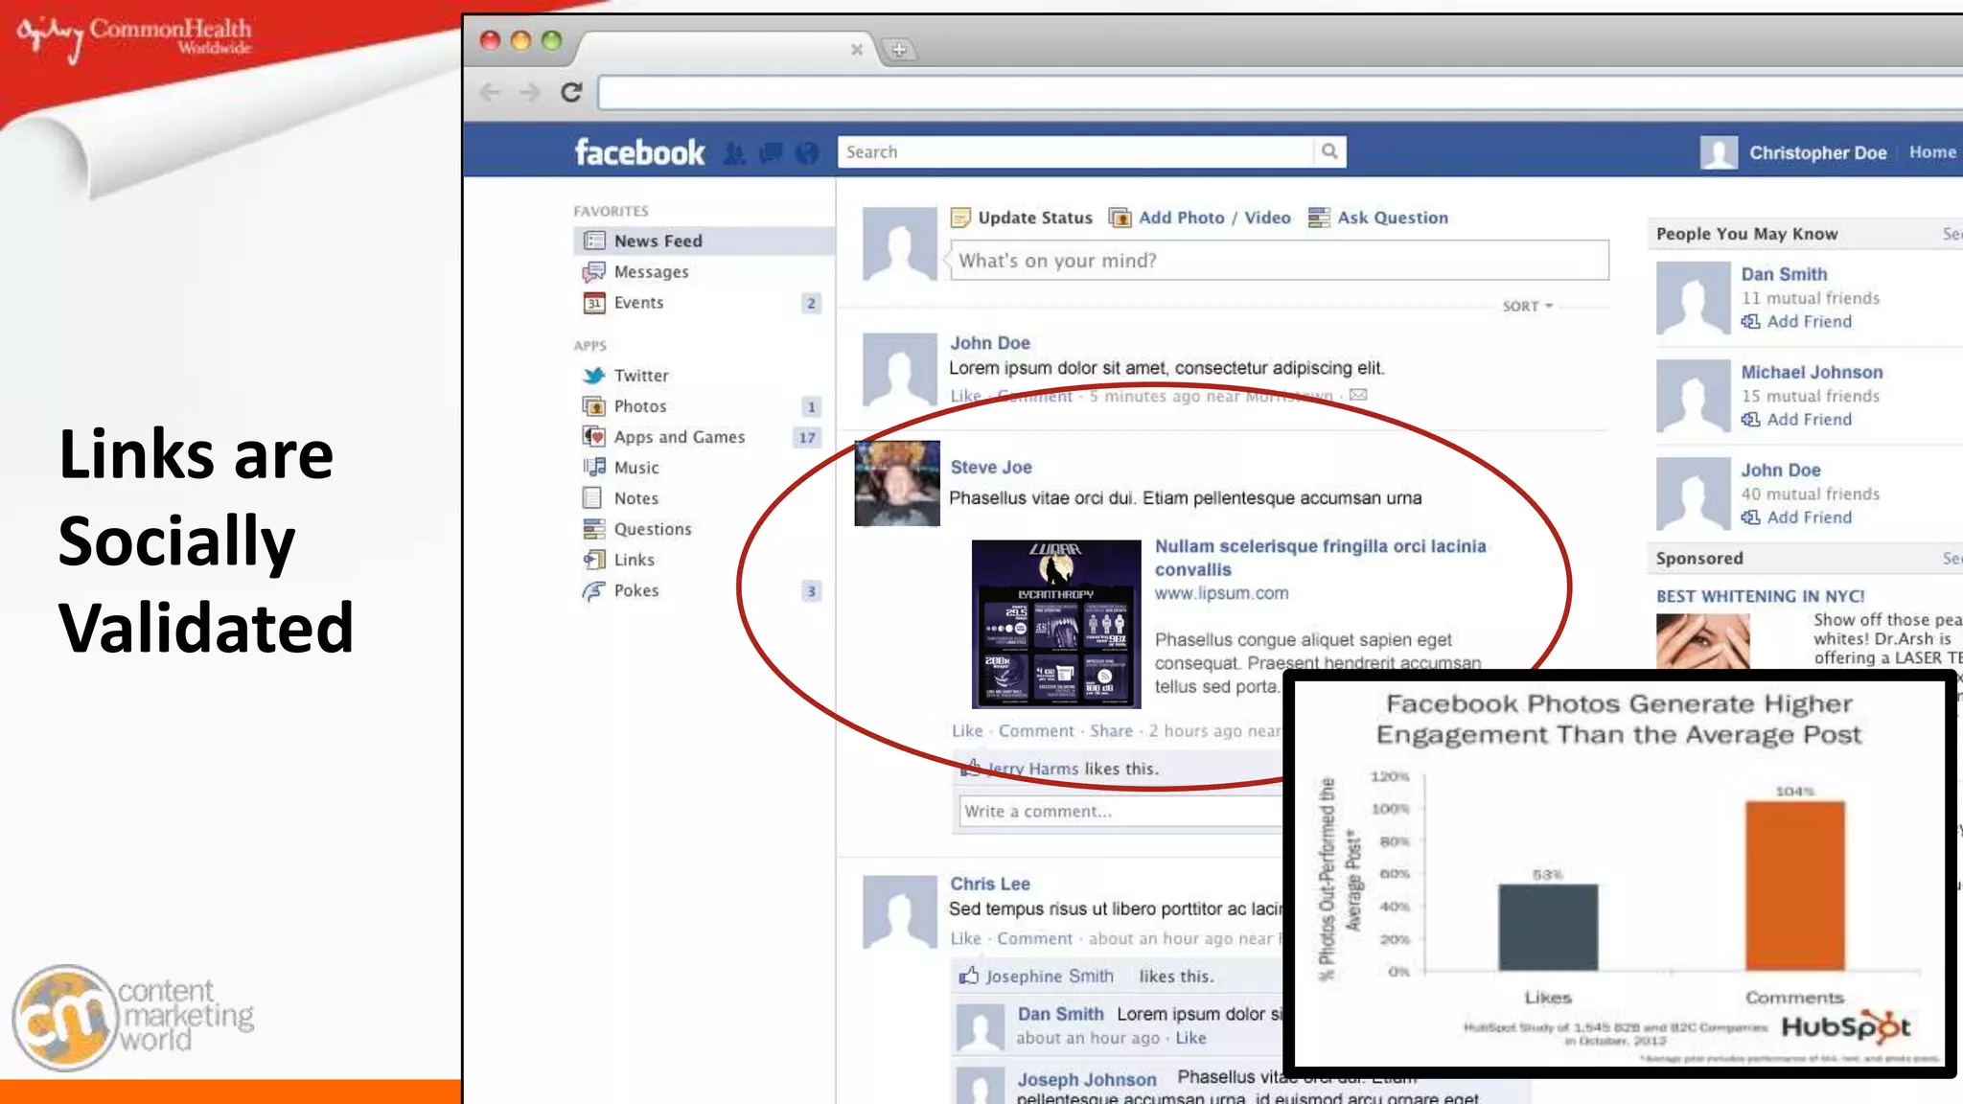Open friend requests icon in header
Viewport: 1963px width, 1104px height.
pyautogui.click(x=734, y=153)
